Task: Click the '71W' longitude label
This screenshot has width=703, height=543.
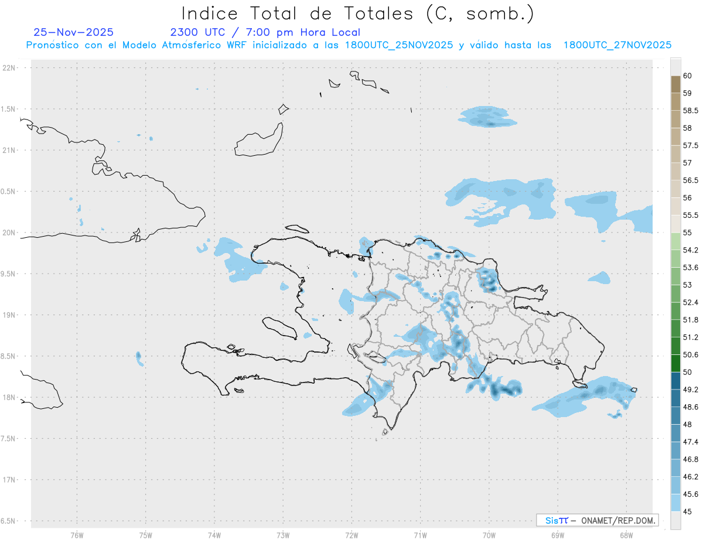Action: click(x=421, y=534)
